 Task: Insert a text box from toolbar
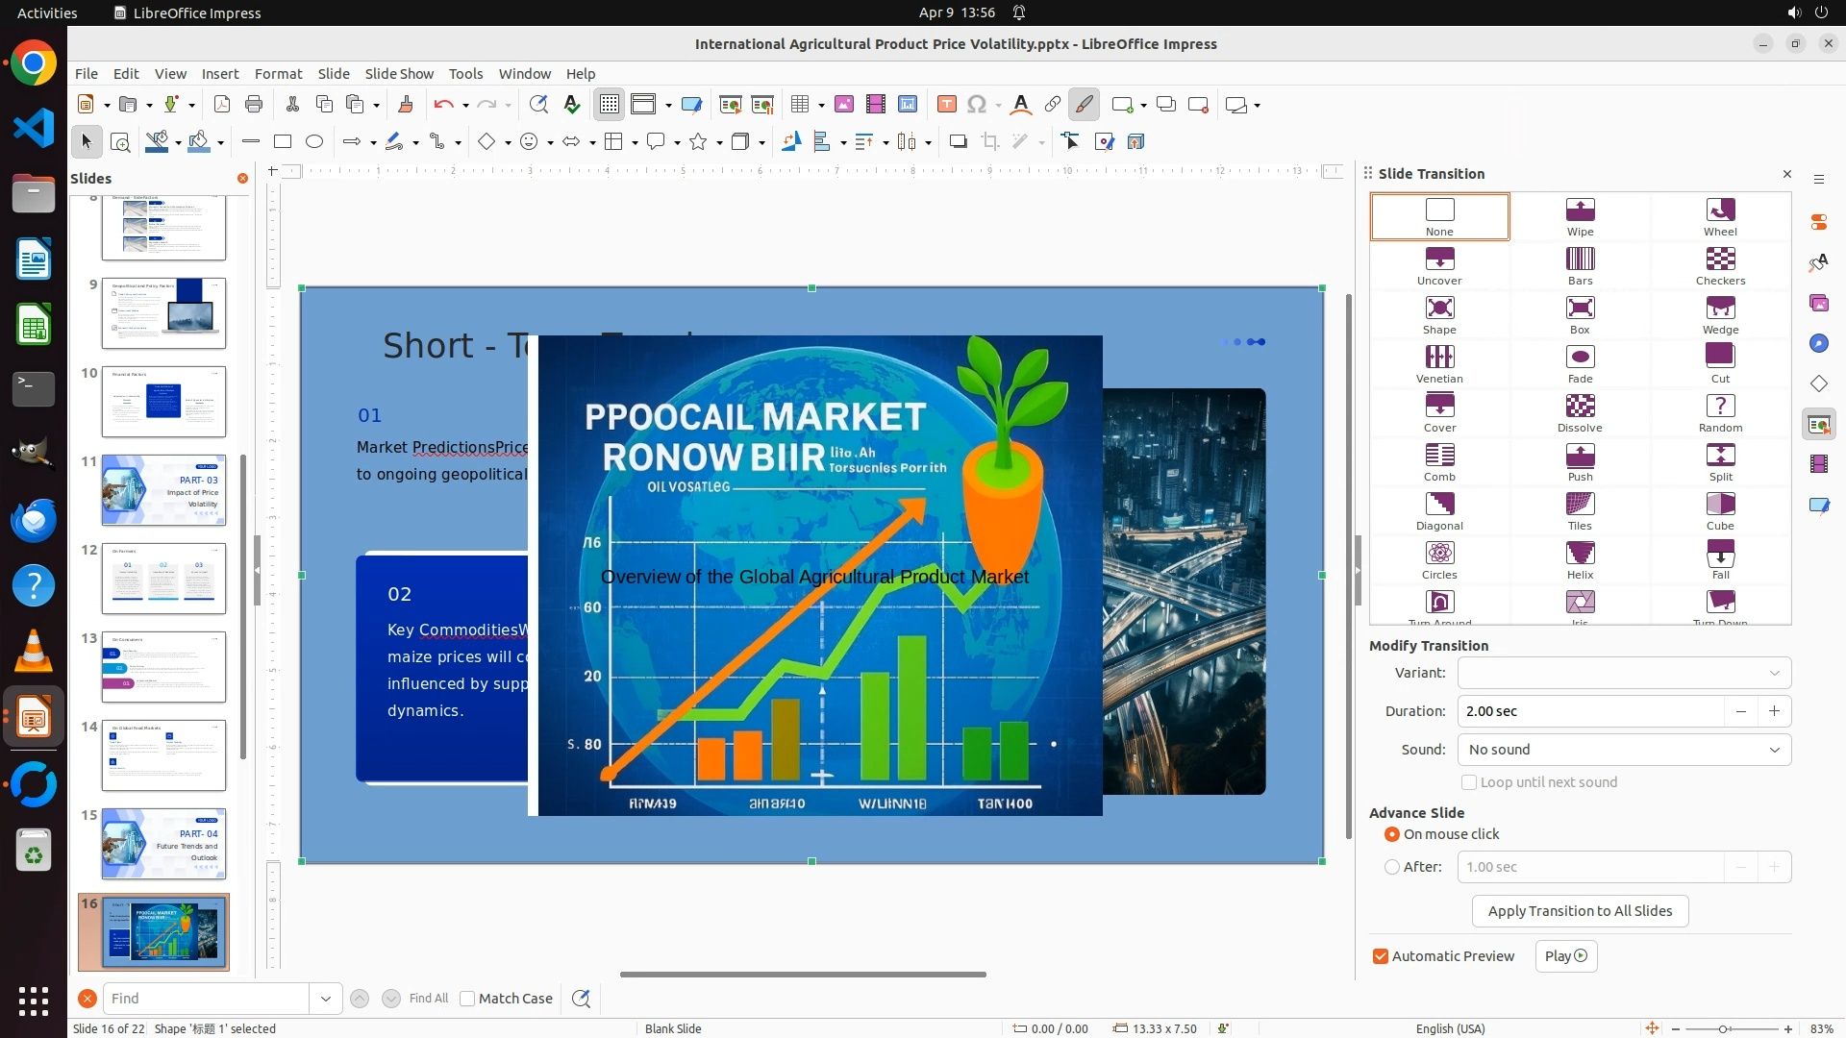point(946,105)
